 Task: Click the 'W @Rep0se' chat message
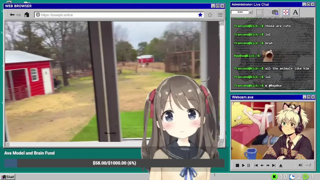(273, 86)
